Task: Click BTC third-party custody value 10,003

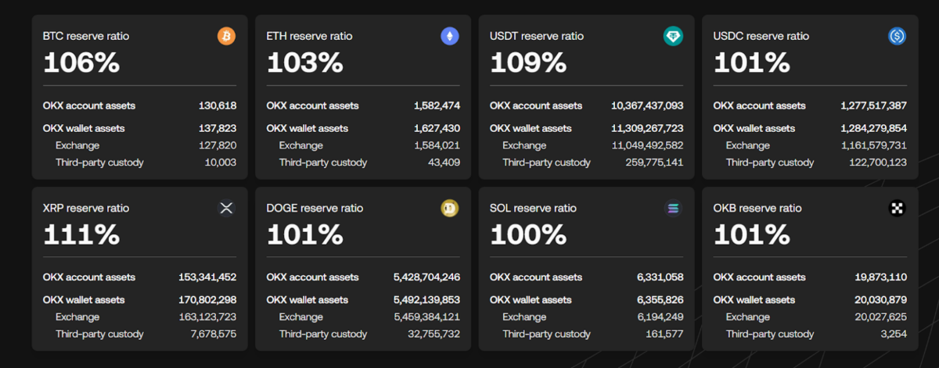Action: point(221,163)
